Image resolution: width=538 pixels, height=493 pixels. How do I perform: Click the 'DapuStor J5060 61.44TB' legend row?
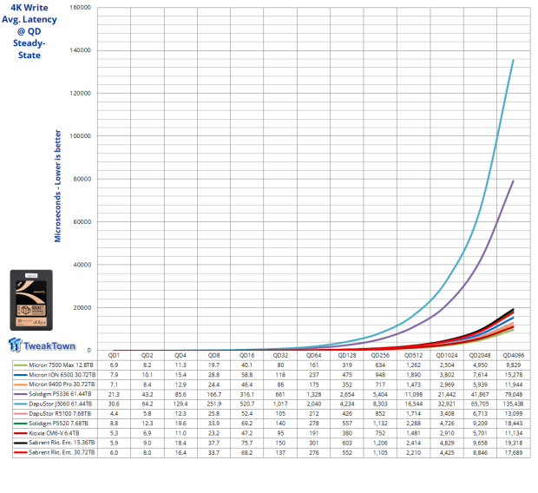(55, 404)
